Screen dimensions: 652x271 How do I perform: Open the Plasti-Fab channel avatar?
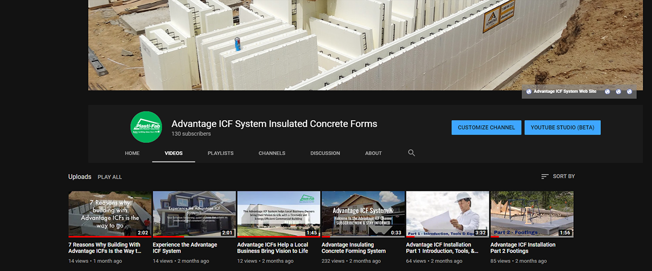(x=146, y=127)
